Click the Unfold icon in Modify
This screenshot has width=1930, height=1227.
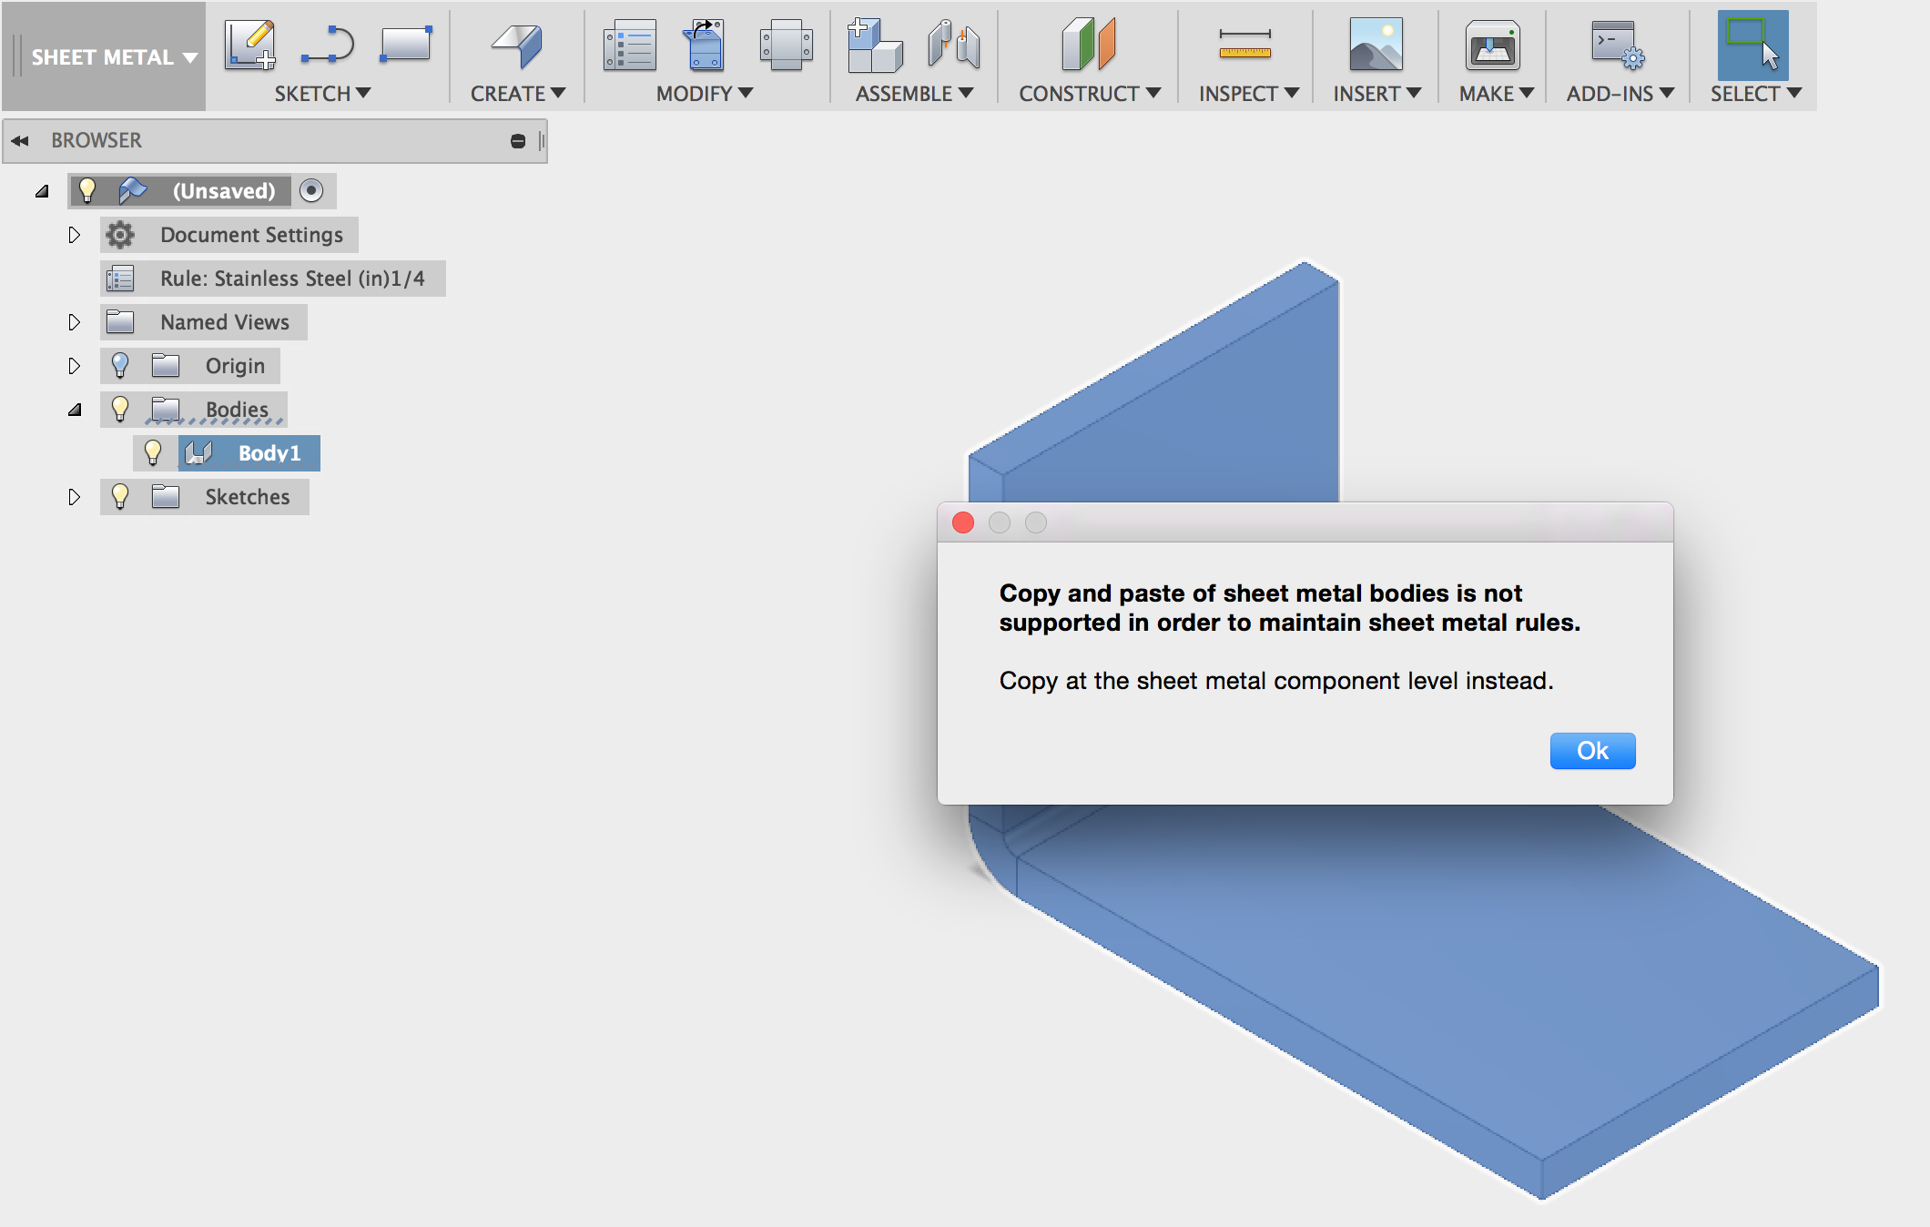(x=706, y=45)
